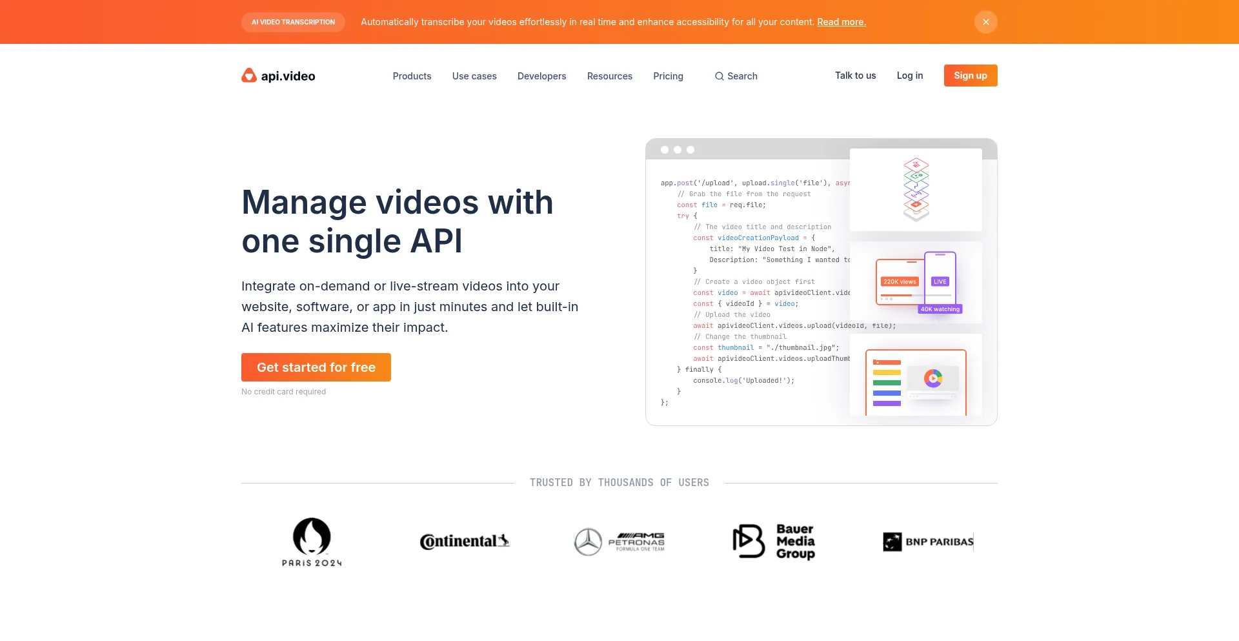Select Talk to us
This screenshot has width=1239, height=641.
pos(855,76)
